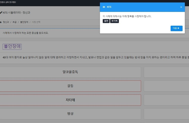Image resolution: width=189 pixels, height=123 pixels.
Task: Open the 불안장애 breadcrumb link
Action: 24,22
